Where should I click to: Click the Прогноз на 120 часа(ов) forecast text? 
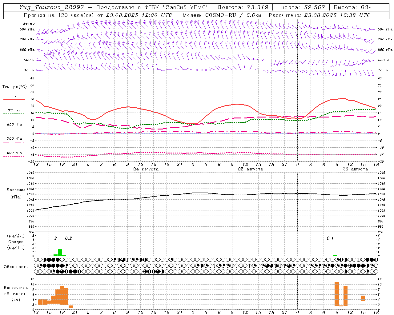[x=59, y=15]
